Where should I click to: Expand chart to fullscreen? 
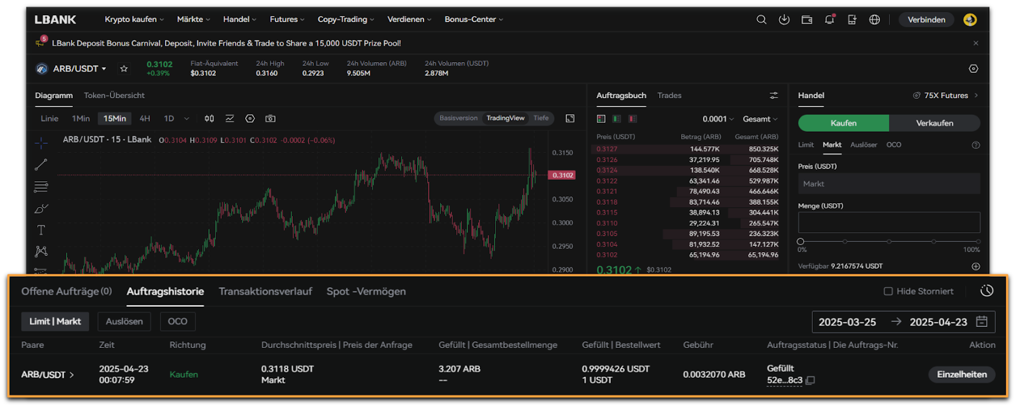point(570,118)
